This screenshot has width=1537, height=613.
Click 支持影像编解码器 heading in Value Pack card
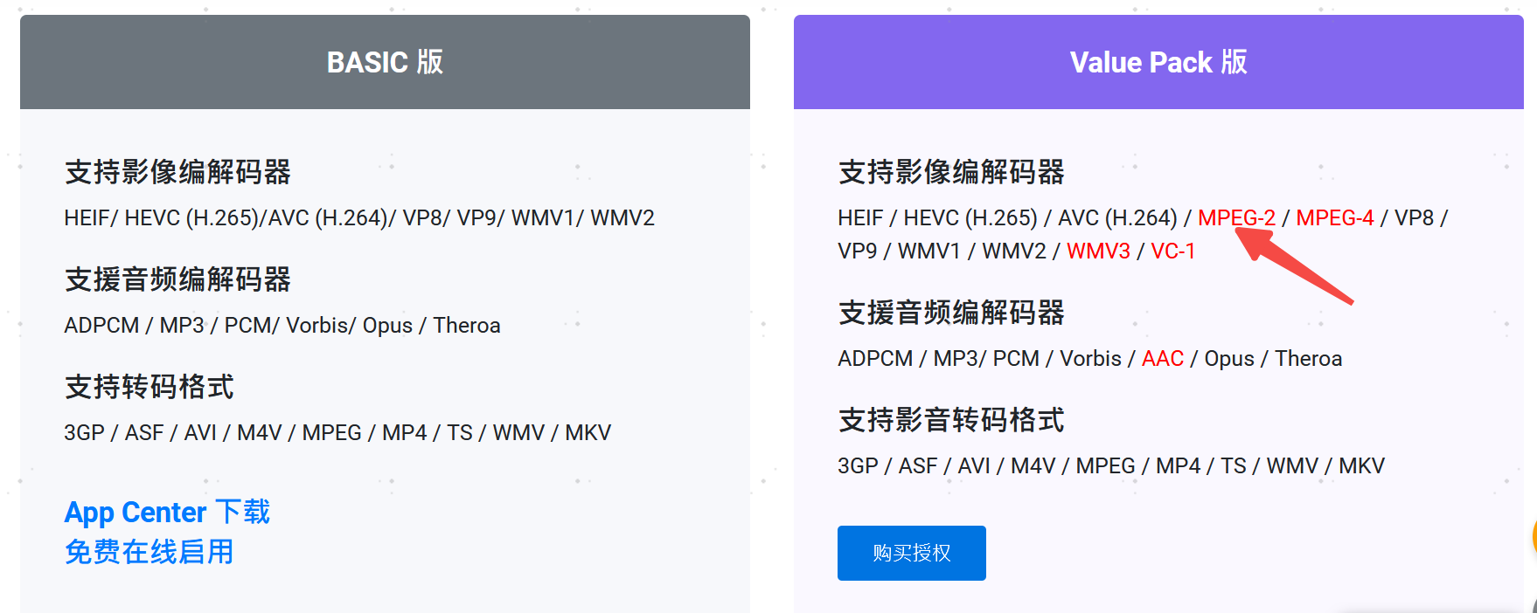951,172
